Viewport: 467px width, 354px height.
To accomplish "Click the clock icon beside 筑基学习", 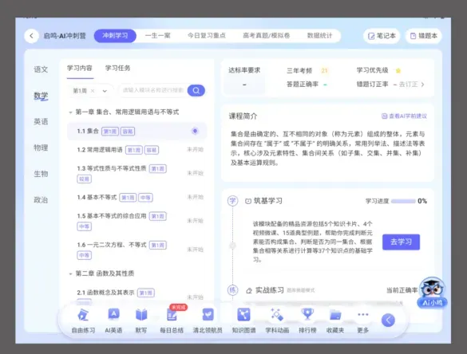I will (247, 202).
